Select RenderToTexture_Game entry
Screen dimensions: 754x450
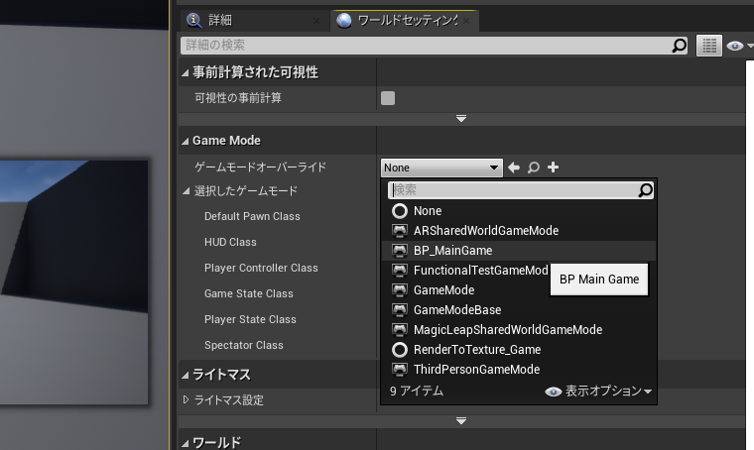(519, 350)
